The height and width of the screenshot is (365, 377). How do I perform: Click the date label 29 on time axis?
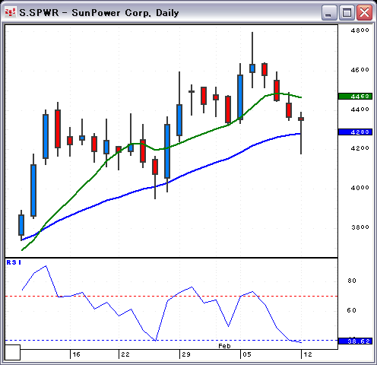point(186,354)
